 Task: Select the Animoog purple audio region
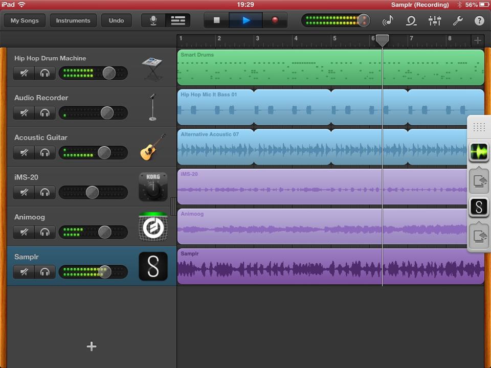pos(322,226)
